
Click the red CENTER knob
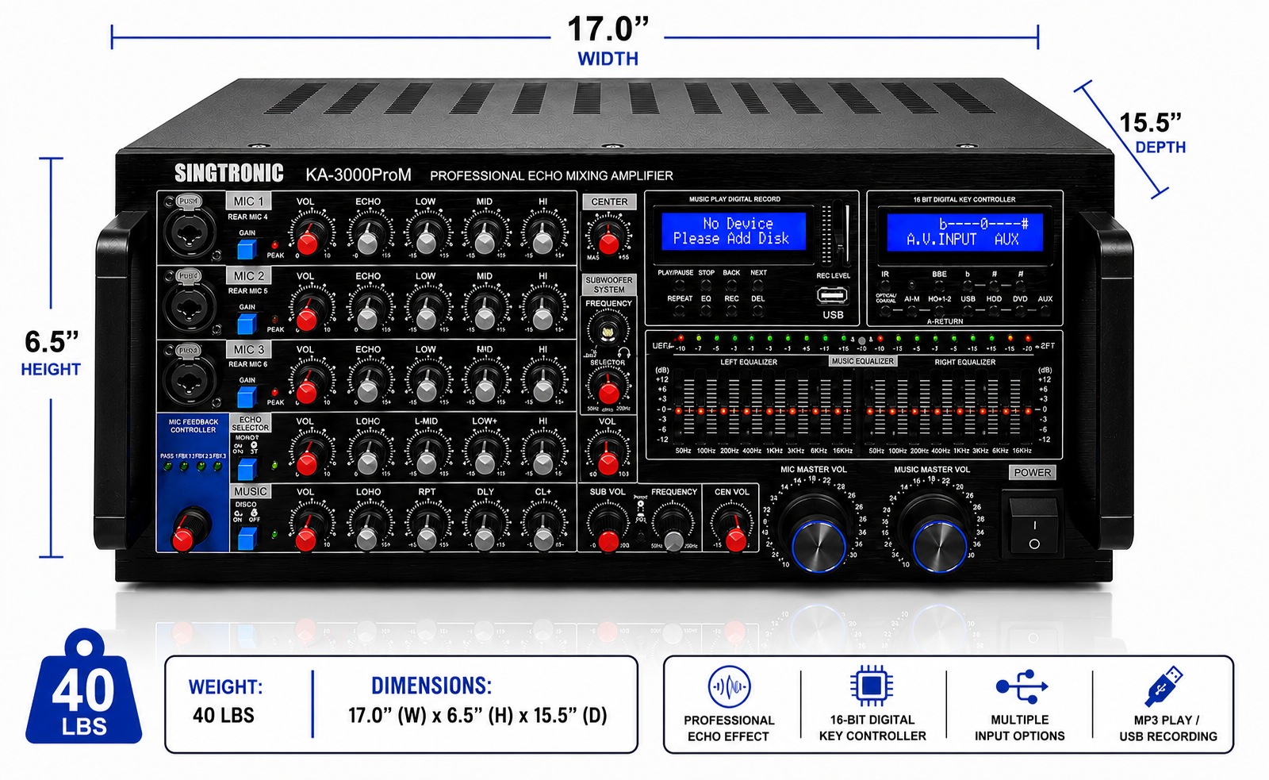[608, 238]
